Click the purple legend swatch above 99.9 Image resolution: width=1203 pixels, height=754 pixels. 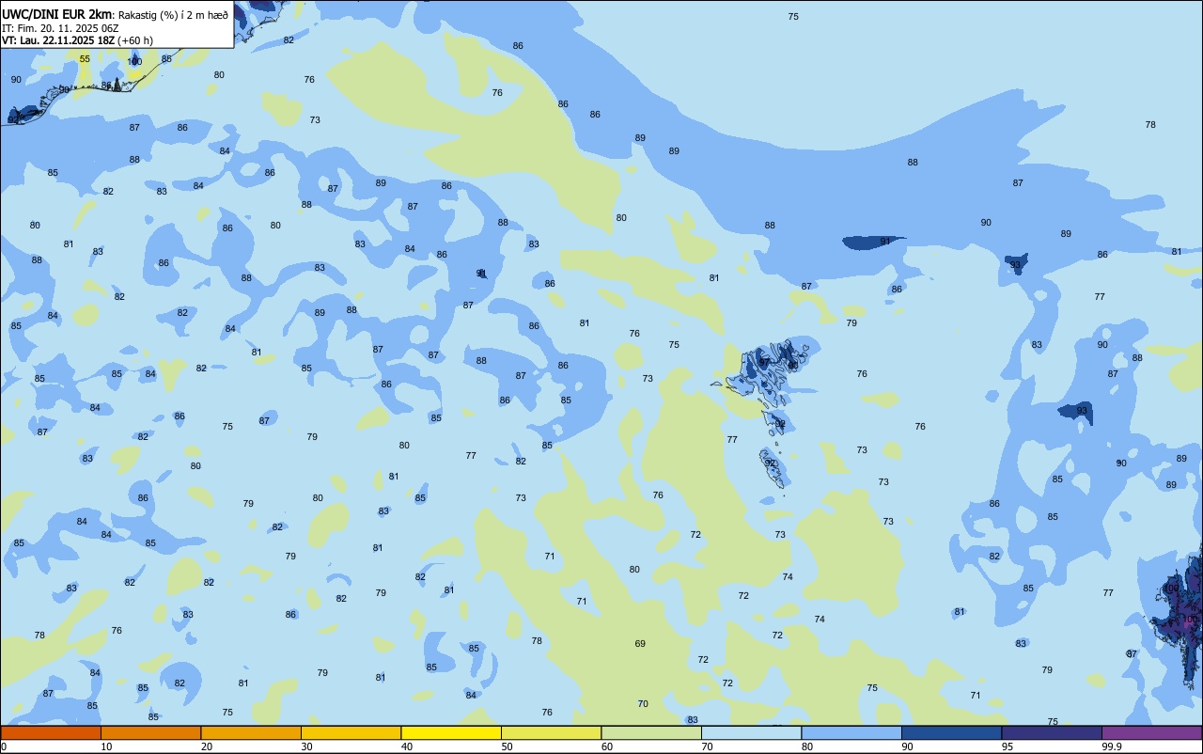tap(1152, 732)
